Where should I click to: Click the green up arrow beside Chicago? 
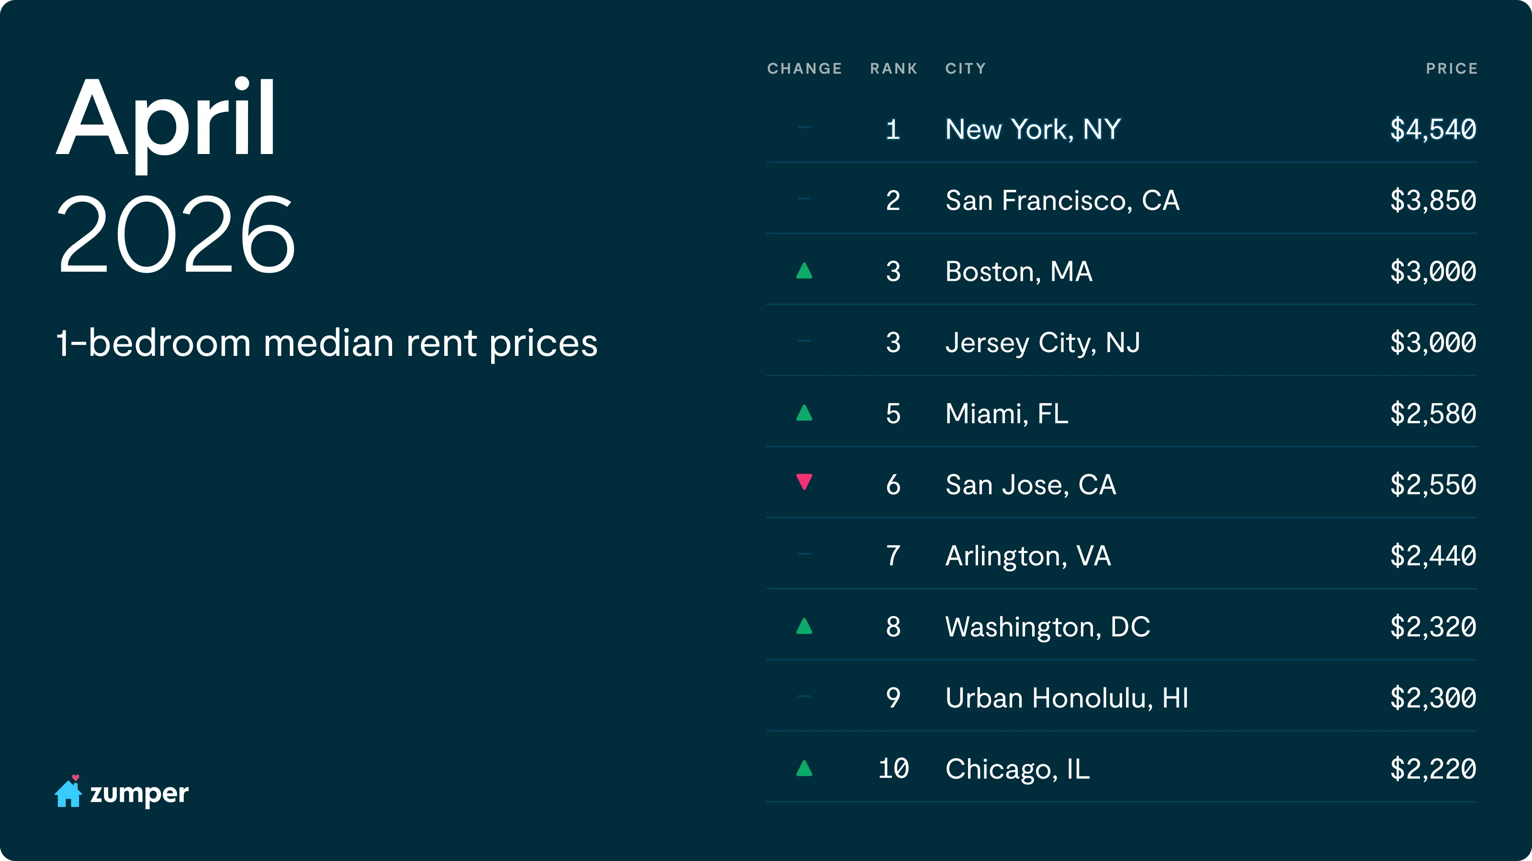pyautogui.click(x=804, y=769)
